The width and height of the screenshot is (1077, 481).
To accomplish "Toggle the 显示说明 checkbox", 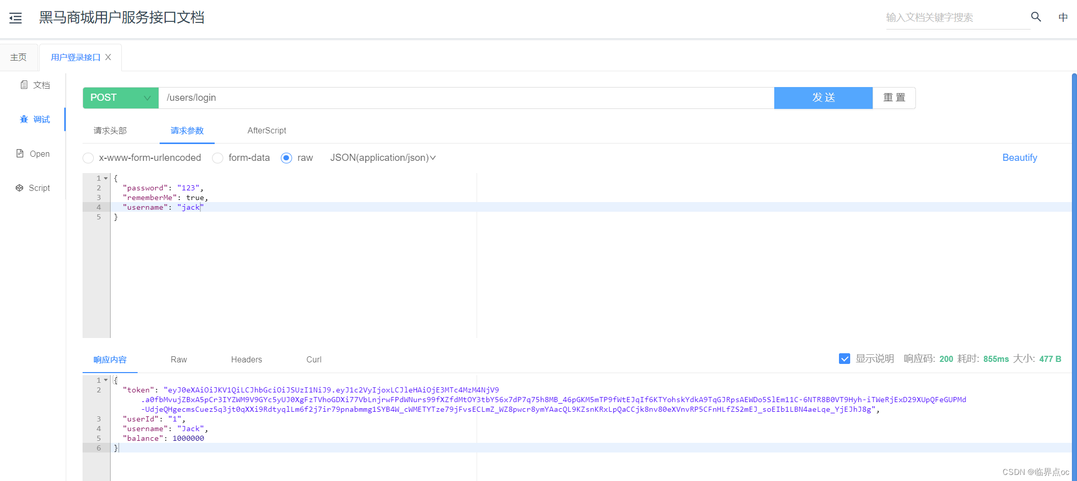I will click(845, 359).
